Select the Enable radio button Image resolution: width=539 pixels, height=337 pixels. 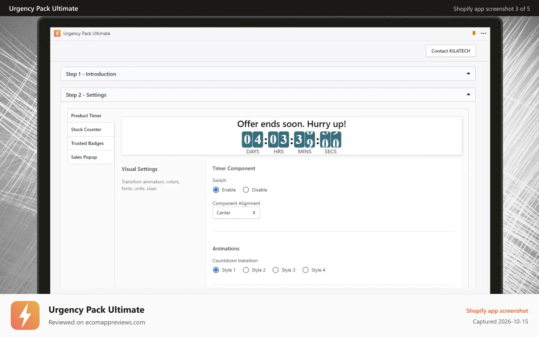(216, 190)
